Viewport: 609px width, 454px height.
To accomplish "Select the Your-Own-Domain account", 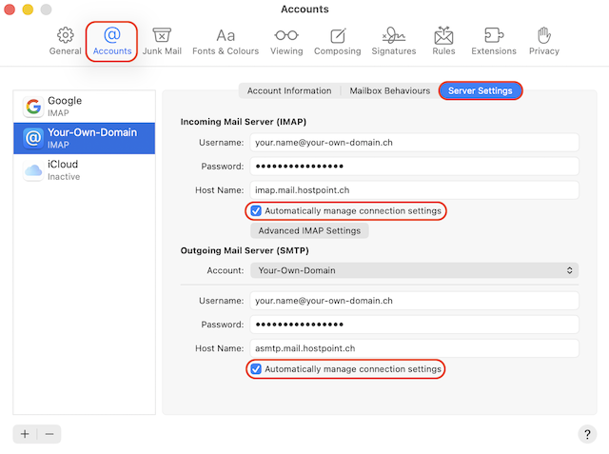I will click(x=85, y=138).
